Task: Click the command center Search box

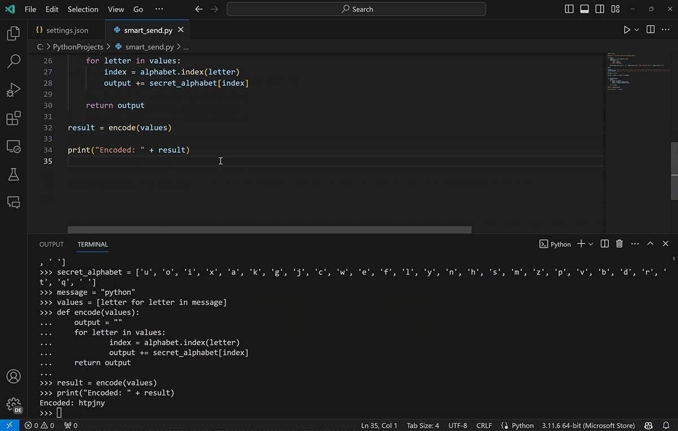Action: point(356,9)
